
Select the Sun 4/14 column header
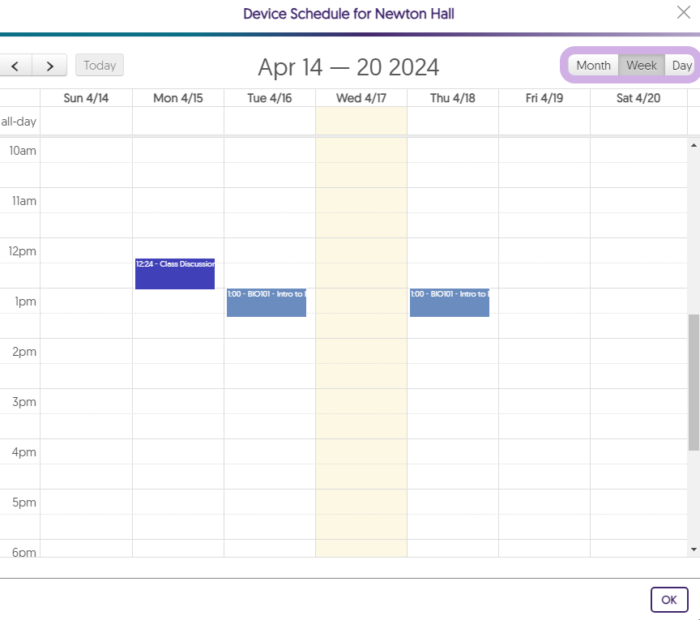tap(86, 98)
